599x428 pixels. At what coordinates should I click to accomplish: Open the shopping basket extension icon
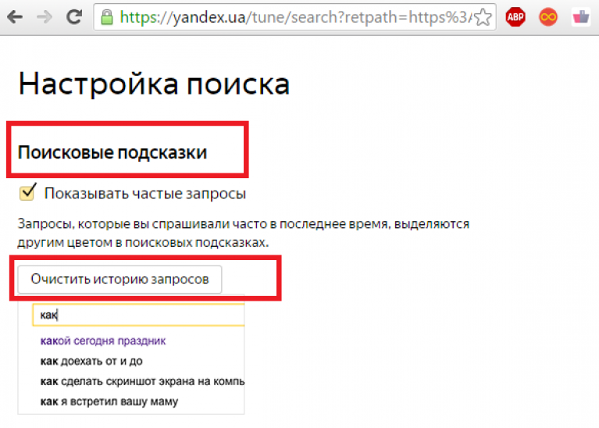pos(581,17)
